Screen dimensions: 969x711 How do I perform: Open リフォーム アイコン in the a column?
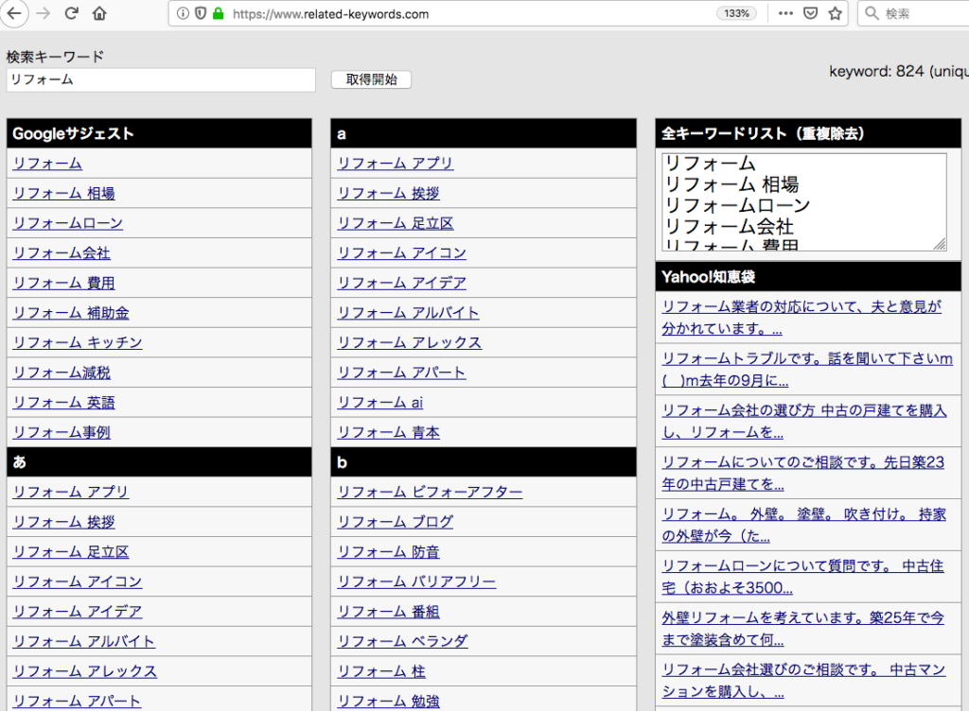tap(401, 253)
